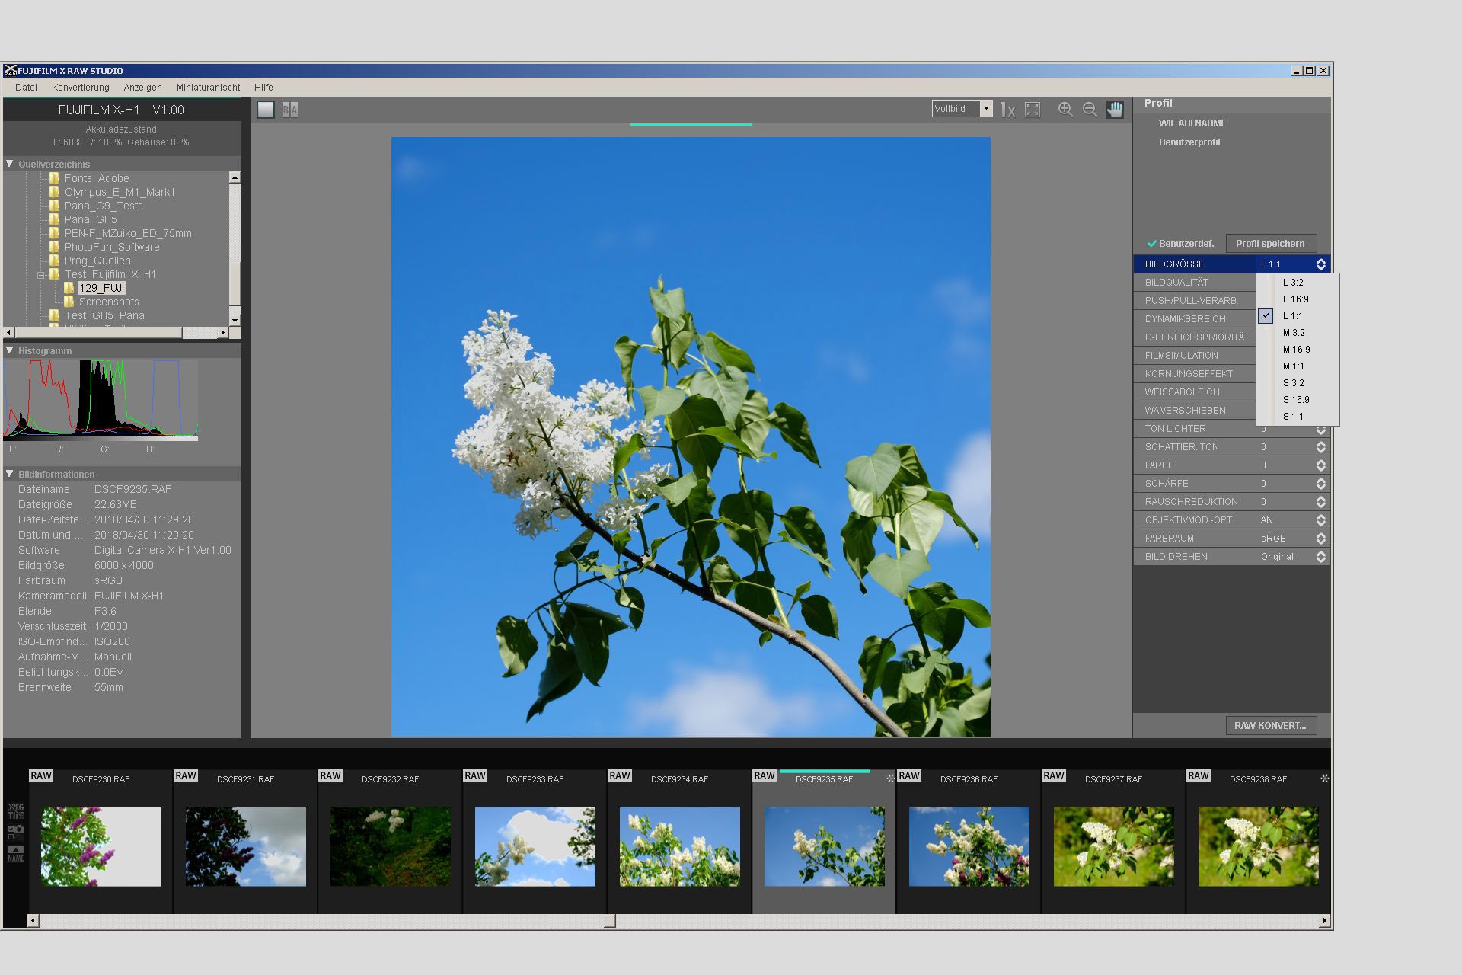Collapse the Bildinformationen section
1462x975 pixels.
point(10,474)
